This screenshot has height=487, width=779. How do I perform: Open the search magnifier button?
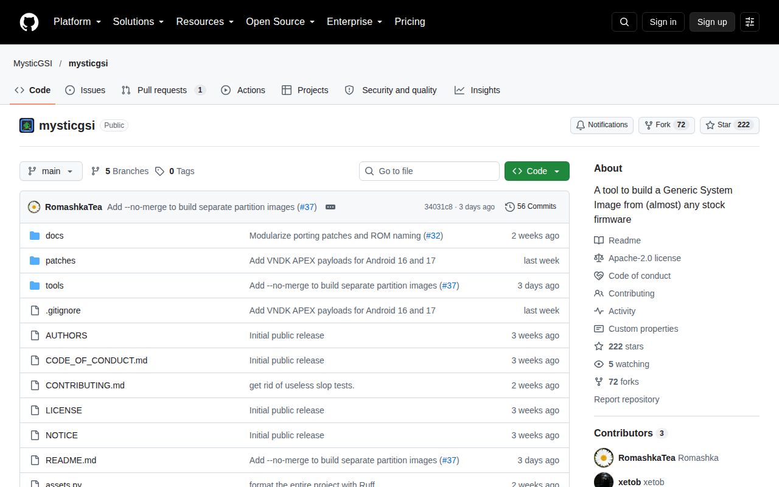(x=624, y=22)
